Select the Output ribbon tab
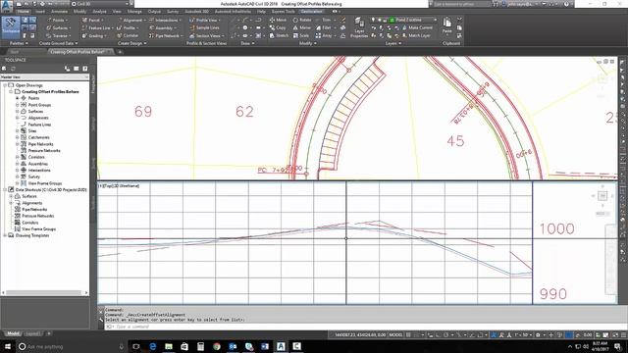This screenshot has width=628, height=353. click(154, 12)
